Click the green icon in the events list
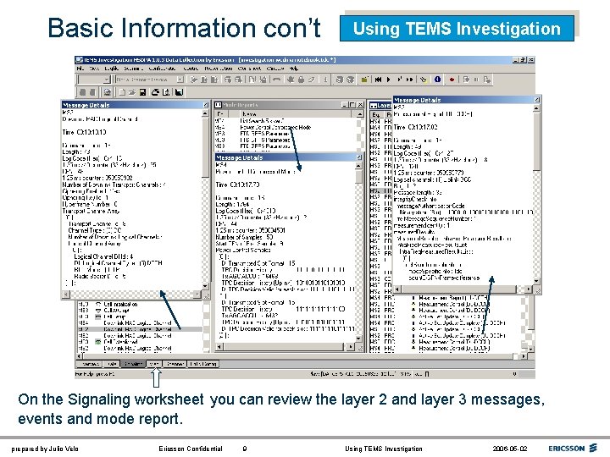This screenshot has height=457, width=610. pos(98,342)
